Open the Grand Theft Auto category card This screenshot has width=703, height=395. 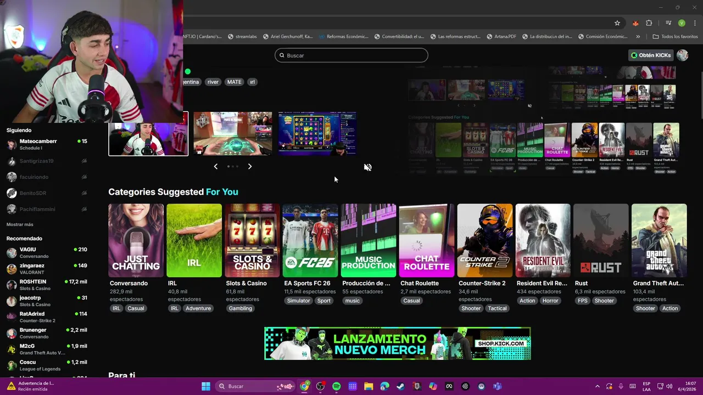click(659, 240)
